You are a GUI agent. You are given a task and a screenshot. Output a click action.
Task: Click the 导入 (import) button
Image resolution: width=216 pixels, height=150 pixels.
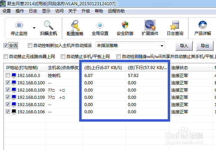(x=184, y=46)
